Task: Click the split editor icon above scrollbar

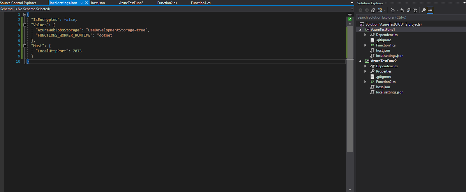Action: [350, 14]
